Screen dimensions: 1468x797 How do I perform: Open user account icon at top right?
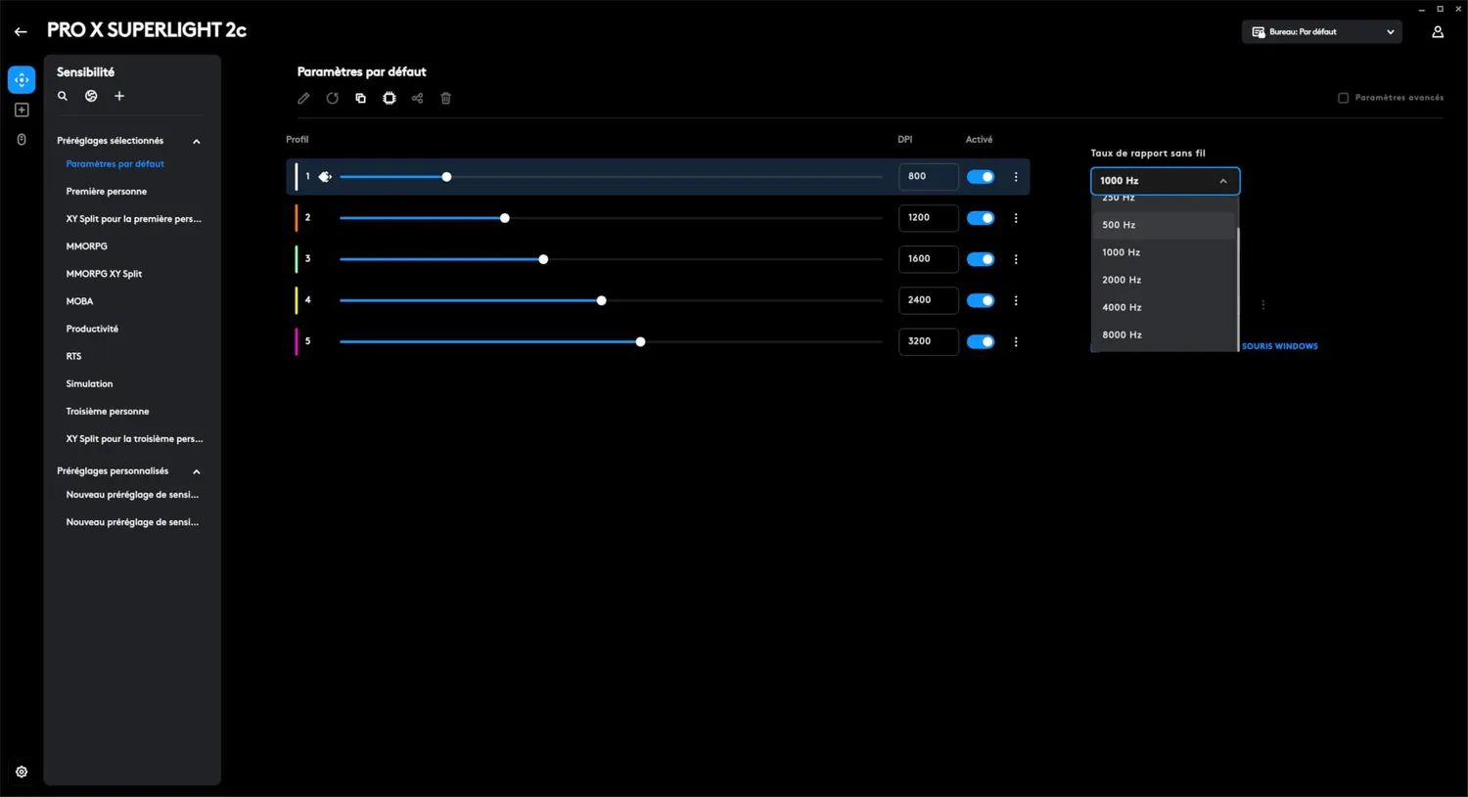(x=1438, y=32)
